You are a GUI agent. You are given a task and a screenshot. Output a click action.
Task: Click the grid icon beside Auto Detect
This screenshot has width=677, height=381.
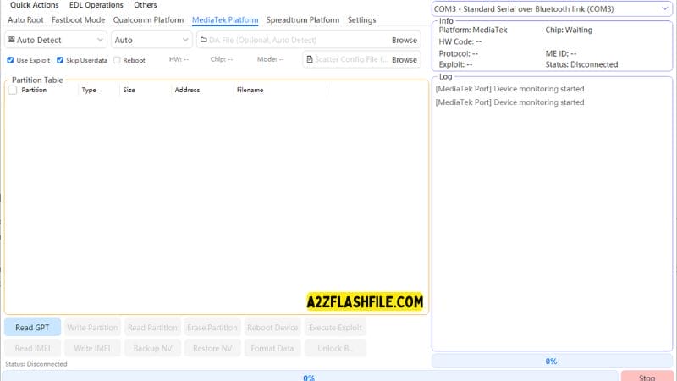point(12,40)
